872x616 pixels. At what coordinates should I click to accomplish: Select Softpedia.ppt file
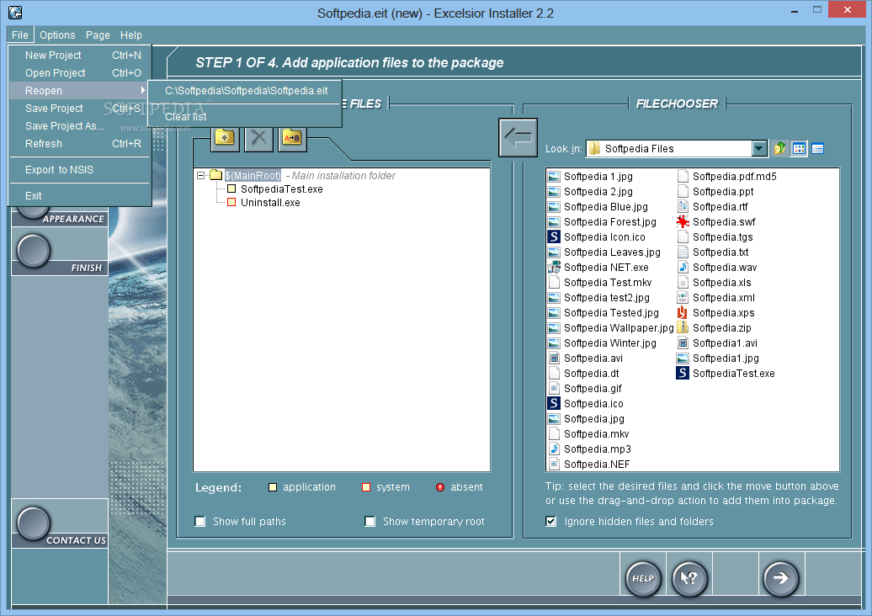point(715,191)
